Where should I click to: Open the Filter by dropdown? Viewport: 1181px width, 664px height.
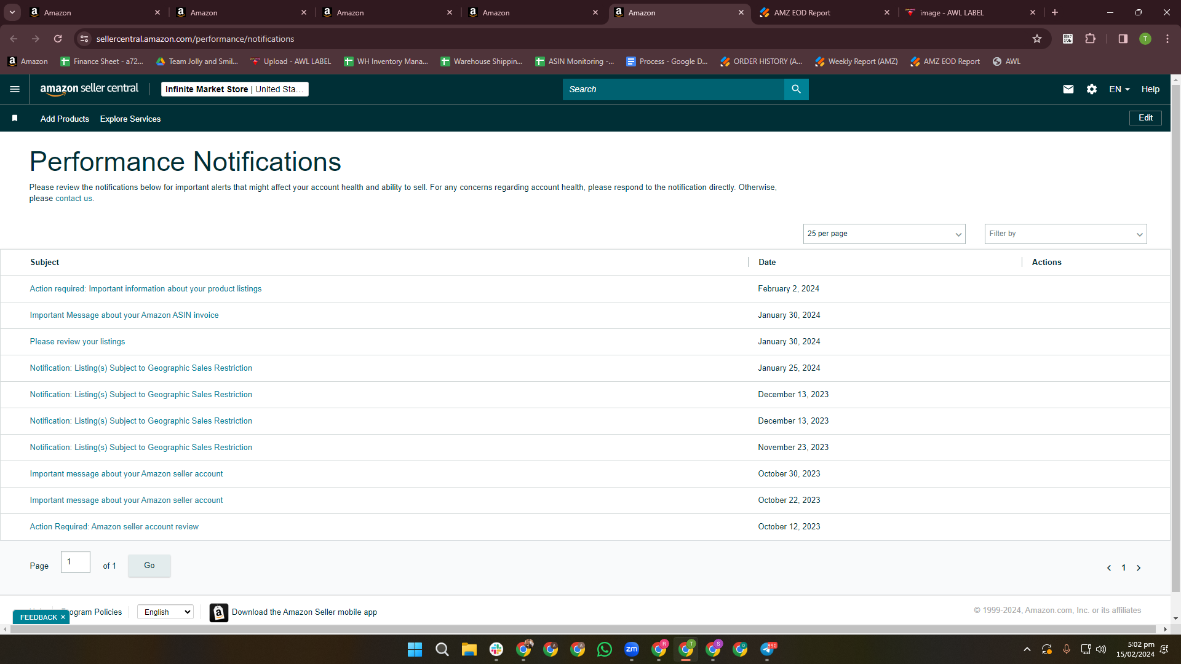pos(1065,234)
